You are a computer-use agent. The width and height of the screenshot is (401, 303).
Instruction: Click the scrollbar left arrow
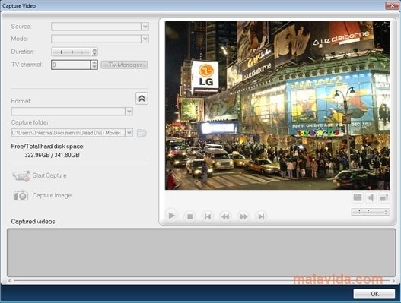tap(9, 281)
